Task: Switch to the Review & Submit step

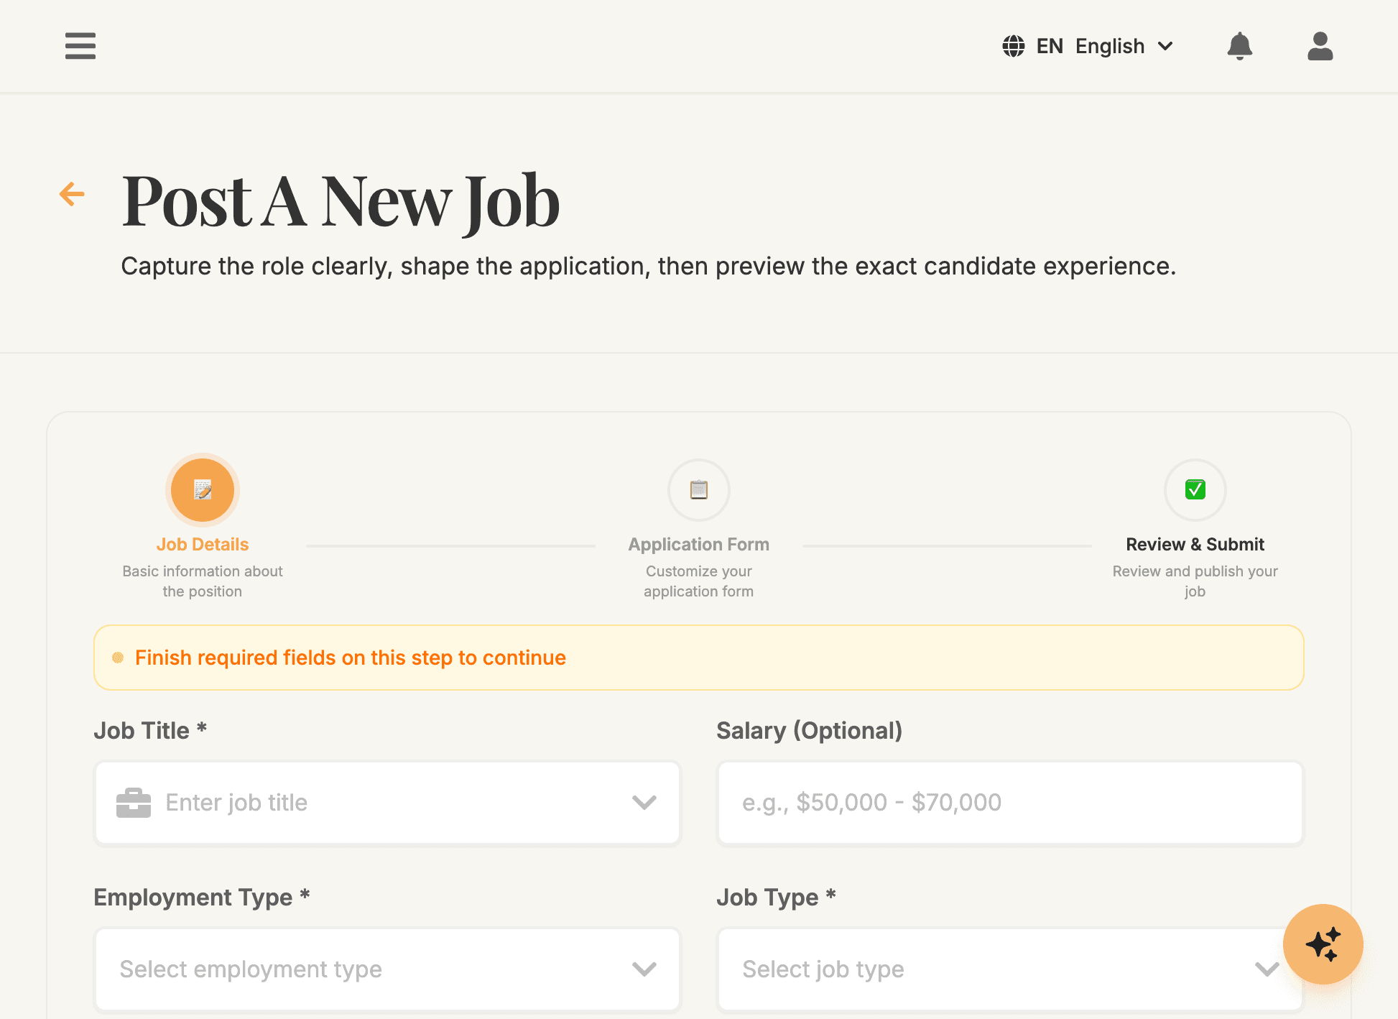Action: pyautogui.click(x=1194, y=544)
